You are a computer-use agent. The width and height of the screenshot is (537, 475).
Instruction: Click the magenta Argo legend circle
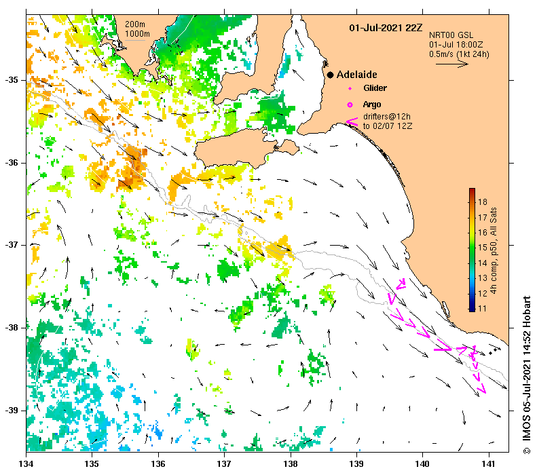pyautogui.click(x=350, y=104)
